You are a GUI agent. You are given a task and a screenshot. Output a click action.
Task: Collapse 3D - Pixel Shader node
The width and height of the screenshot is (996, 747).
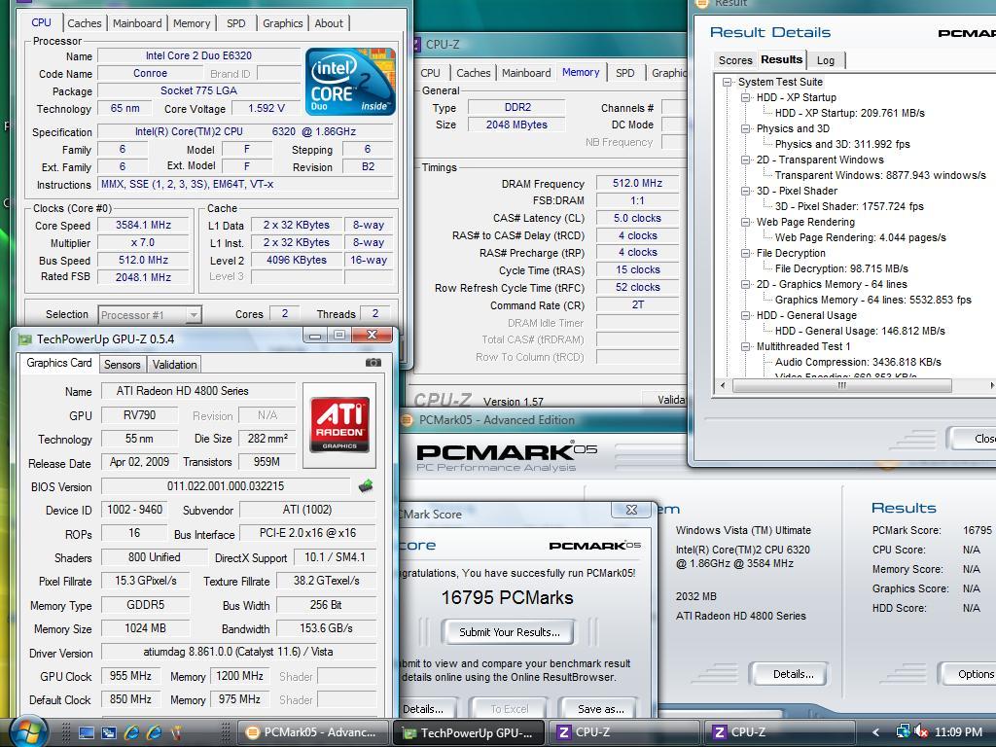pos(746,192)
